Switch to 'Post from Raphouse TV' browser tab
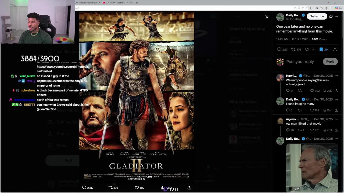The image size is (344, 193). point(118,3)
